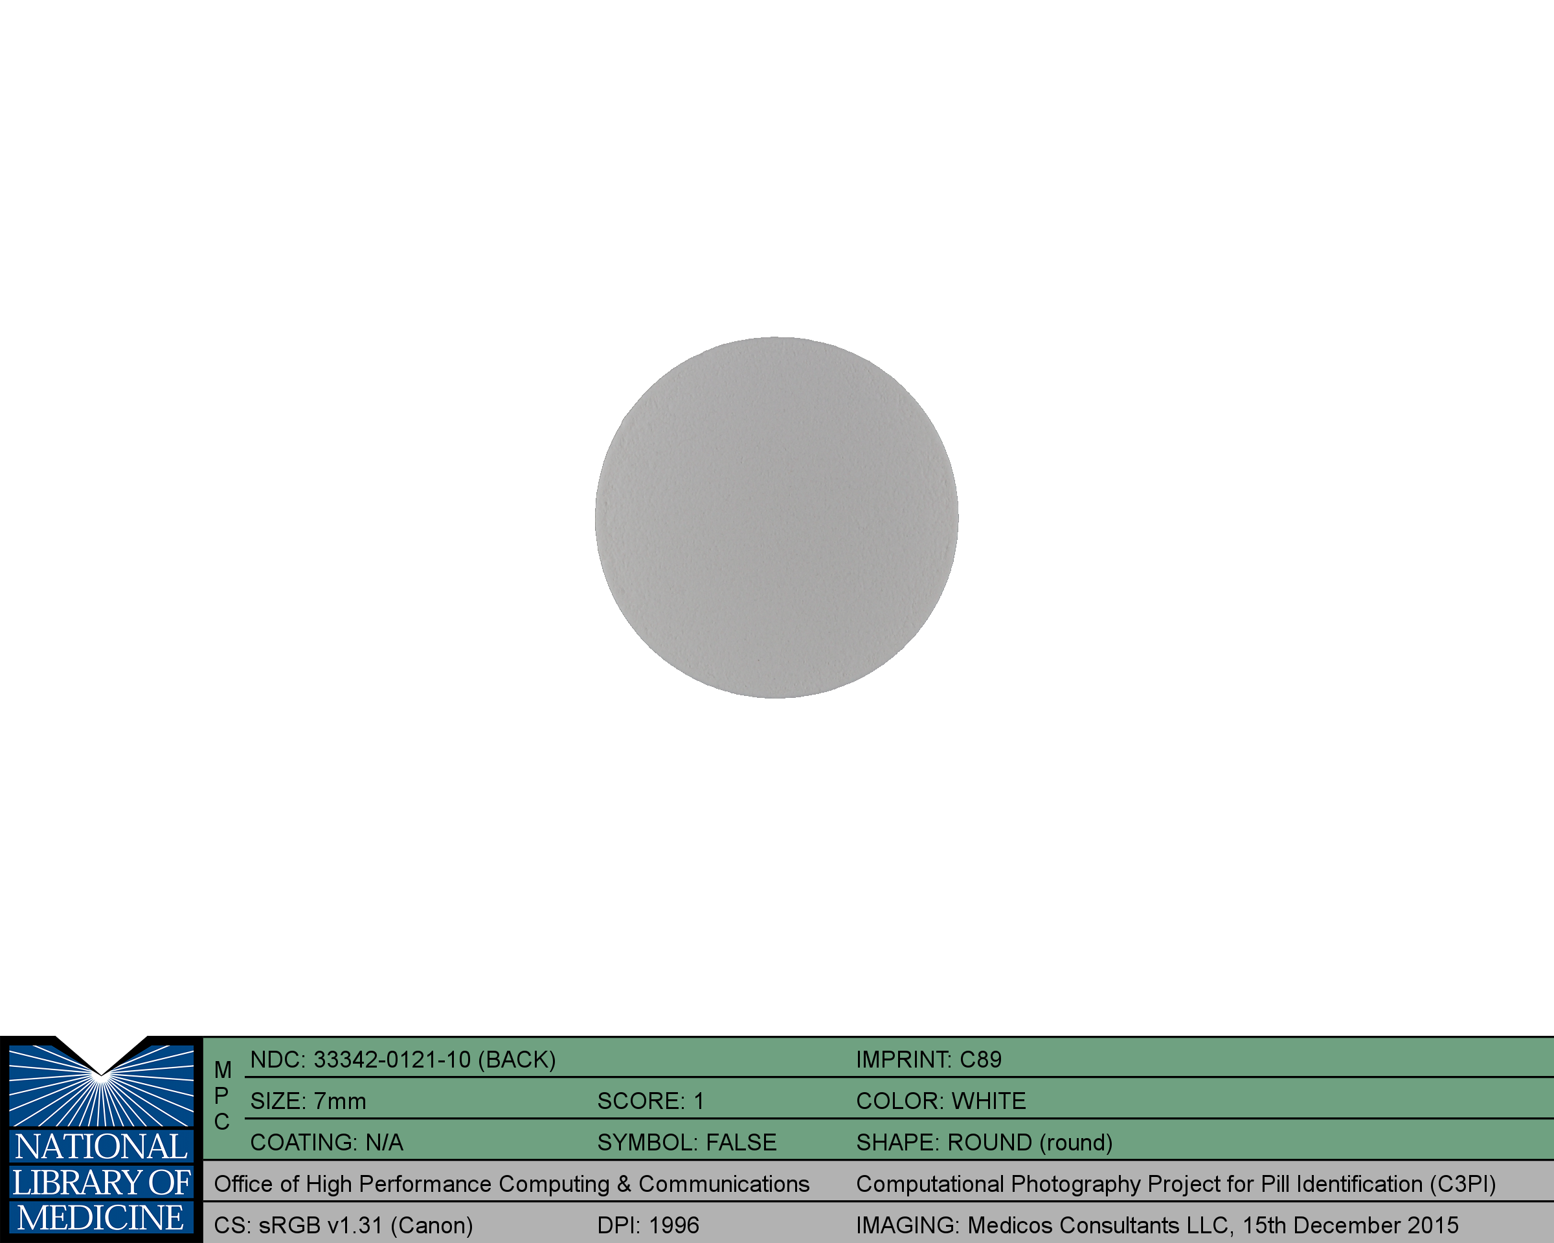Screen dimensions: 1554x1243
Task: Select the IMPRINT: C89 text
Action: (929, 1059)
